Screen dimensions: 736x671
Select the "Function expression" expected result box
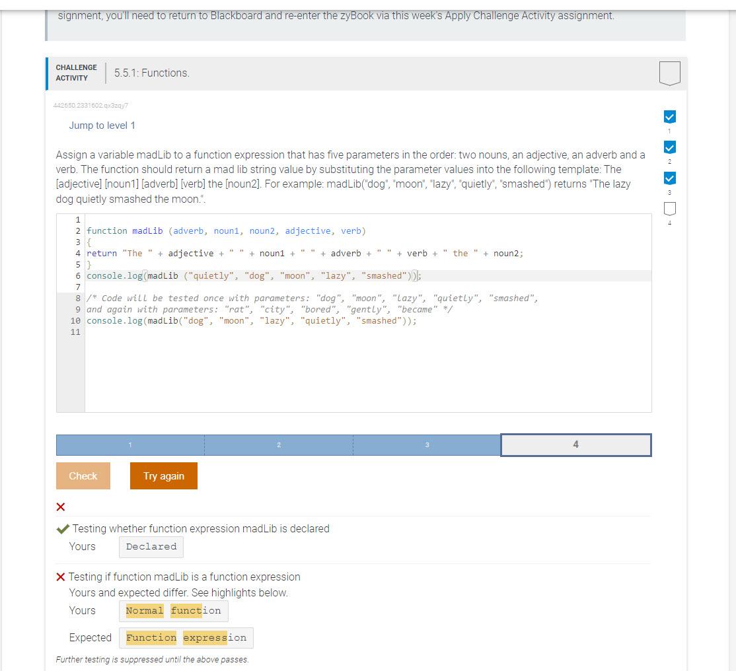186,637
